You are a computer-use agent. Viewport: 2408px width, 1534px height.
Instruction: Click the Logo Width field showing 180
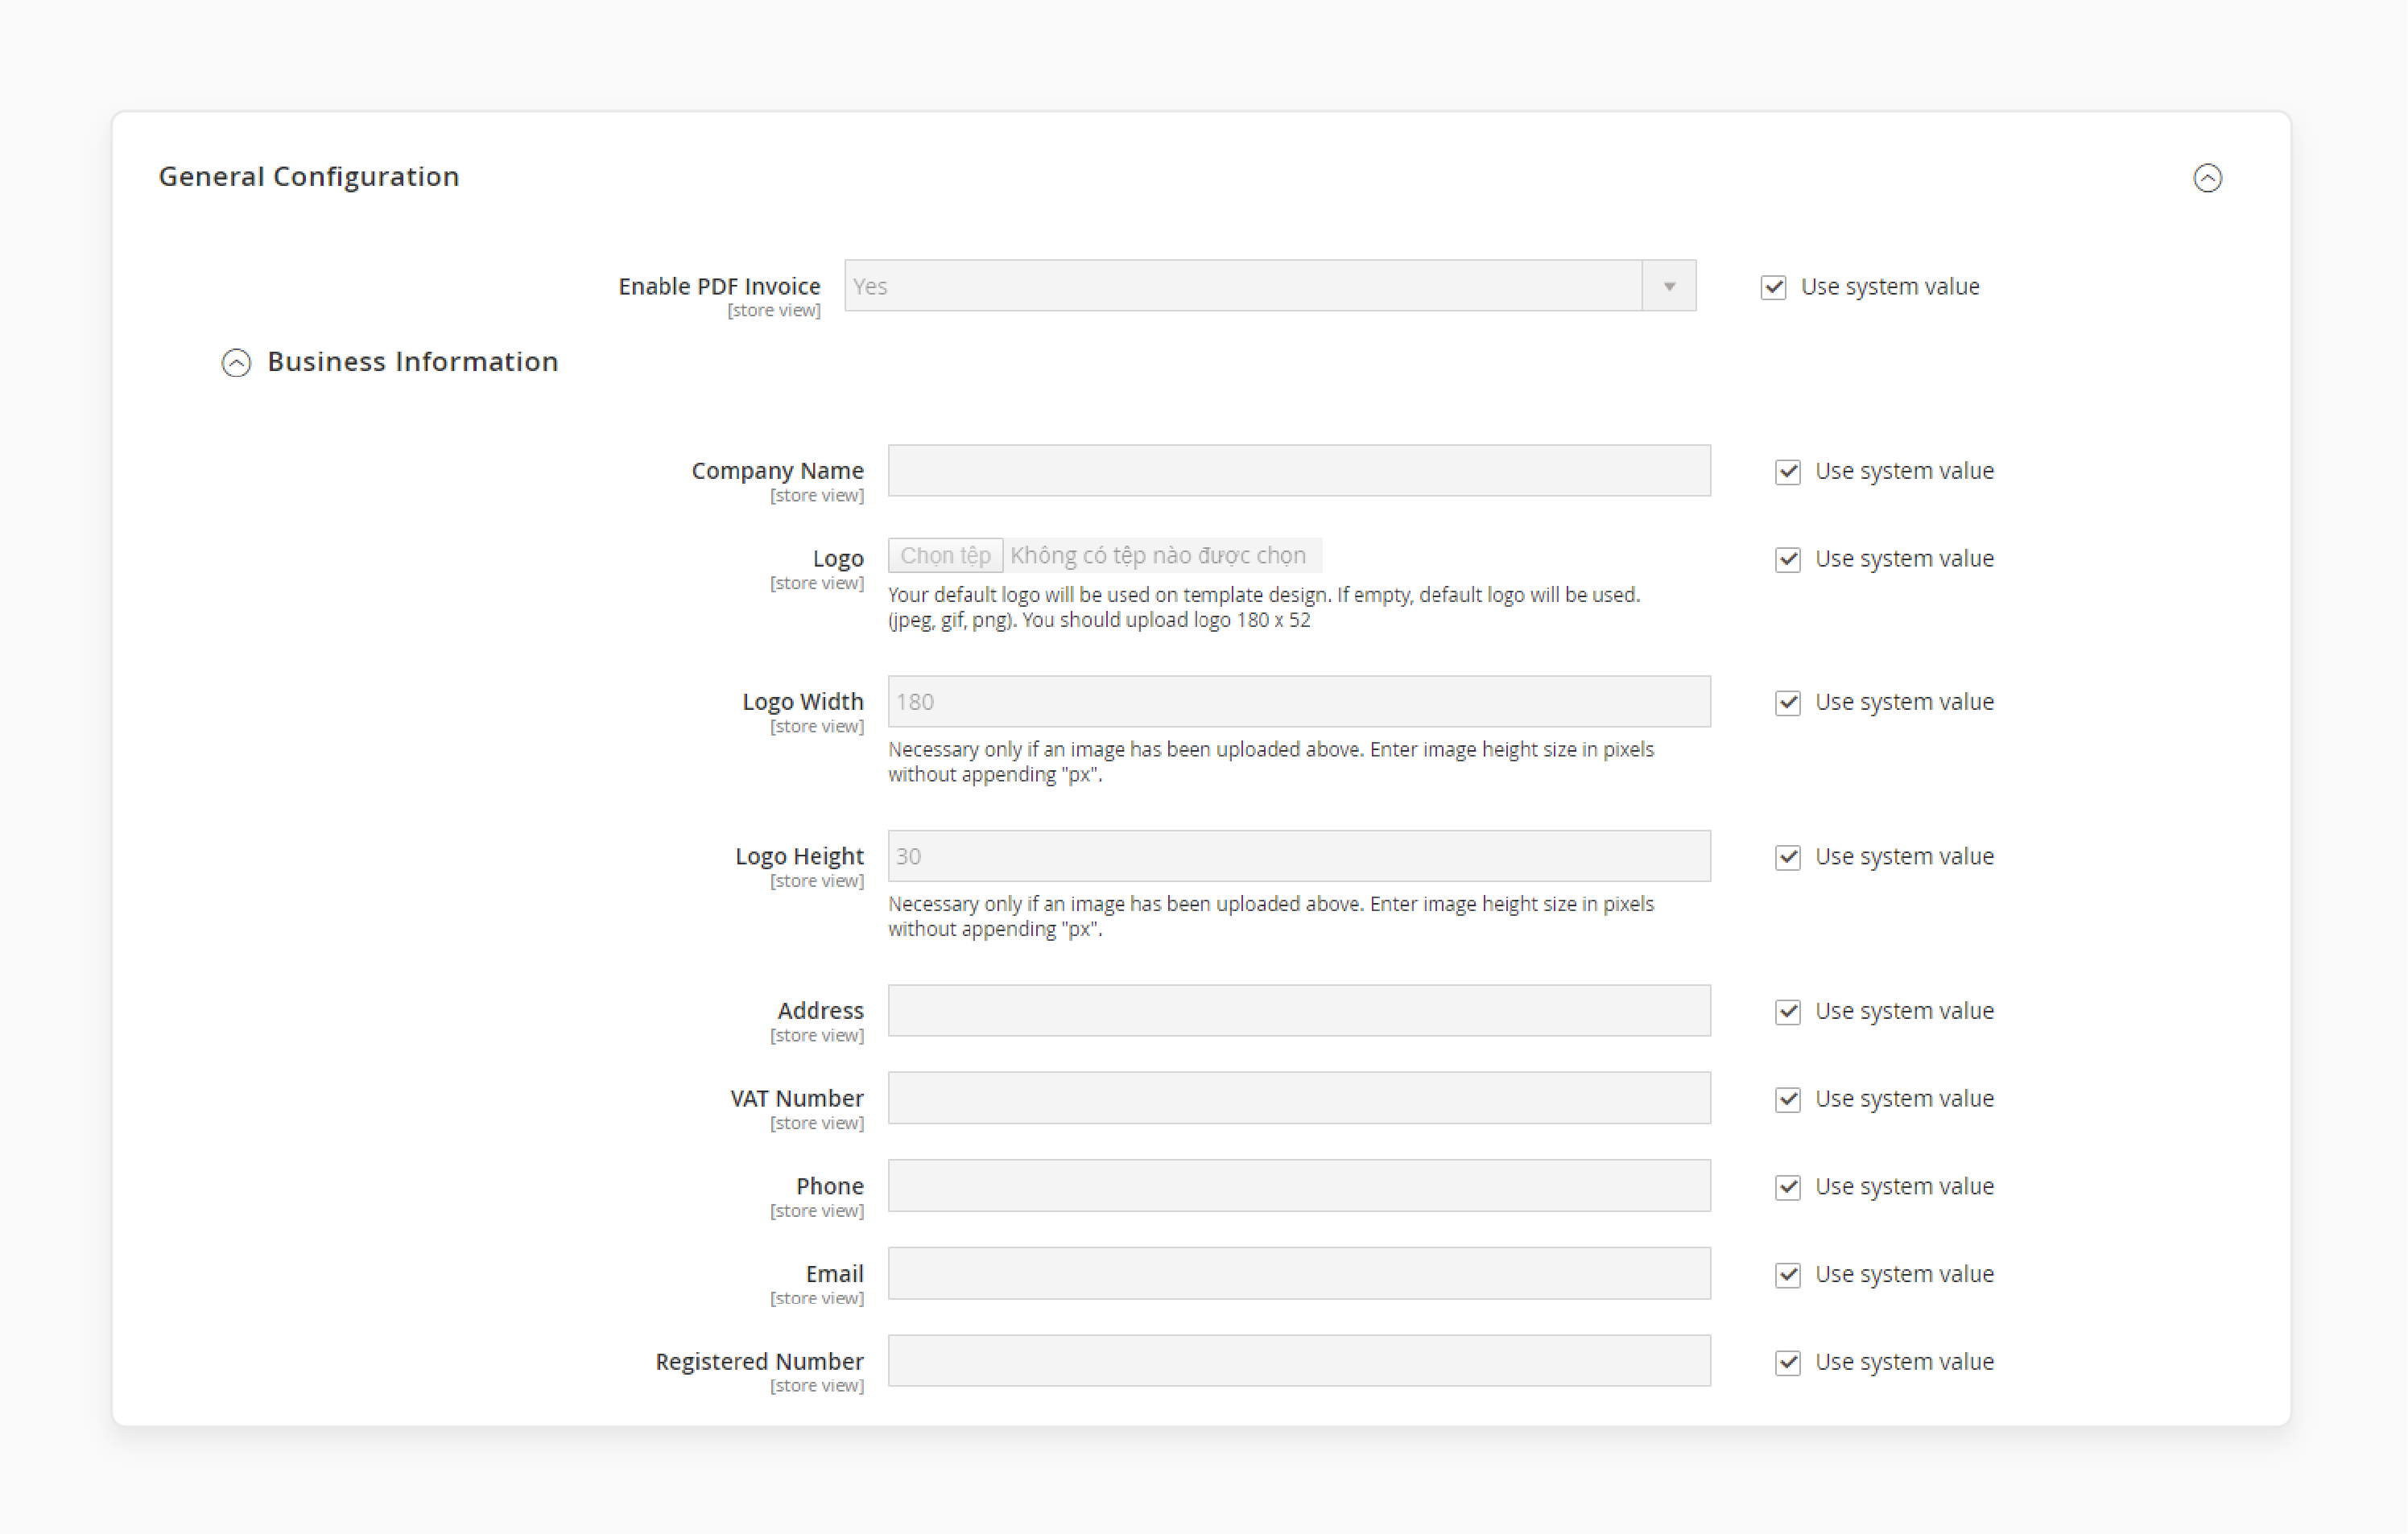pos(1299,701)
